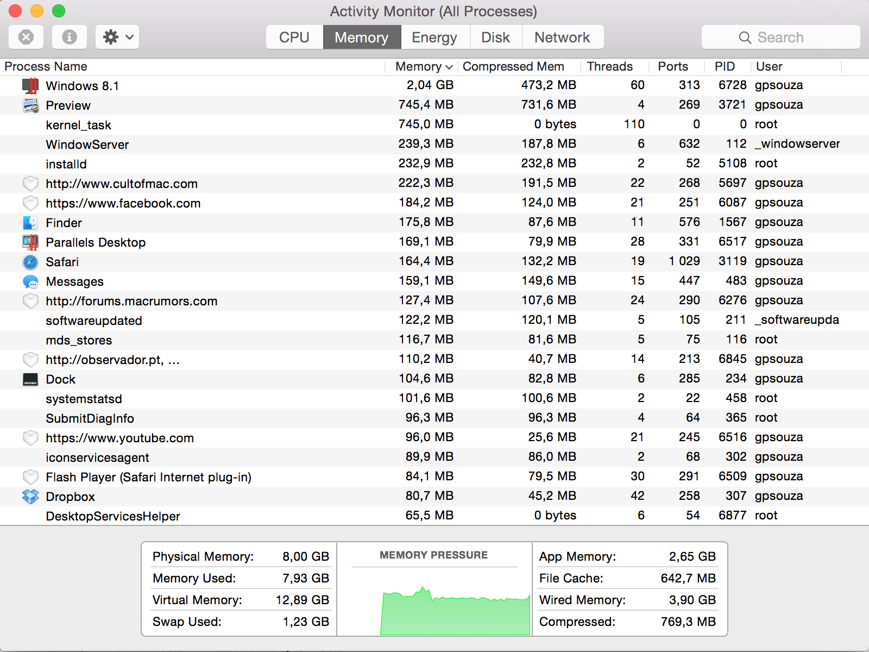Click the magnifying glass search icon

pos(745,37)
